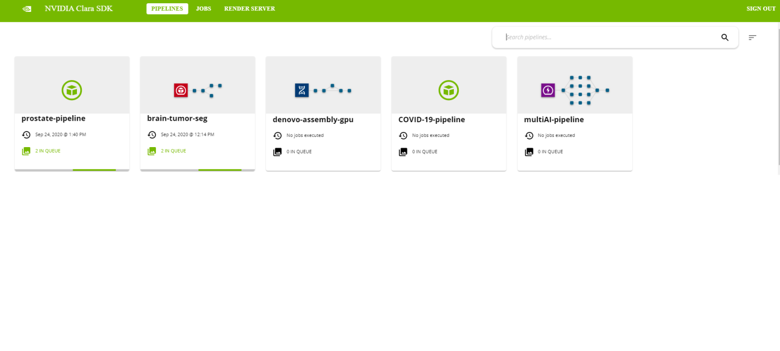Switch to the Jobs tab

point(204,9)
